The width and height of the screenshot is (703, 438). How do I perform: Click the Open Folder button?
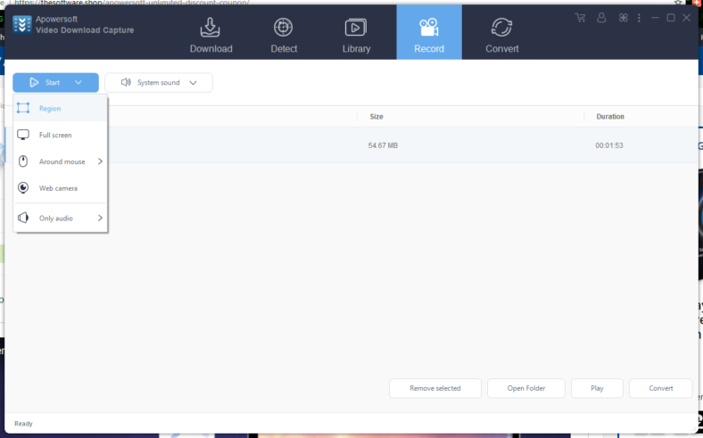[526, 388]
